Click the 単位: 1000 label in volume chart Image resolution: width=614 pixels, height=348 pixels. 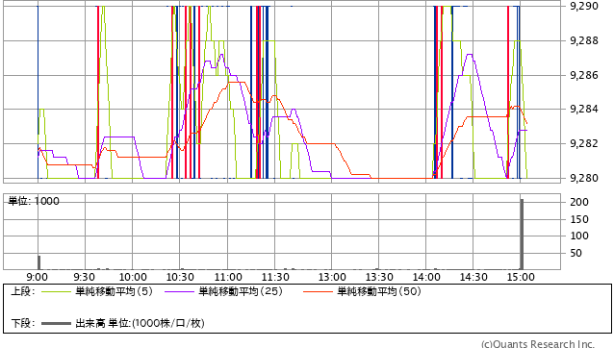click(x=34, y=201)
